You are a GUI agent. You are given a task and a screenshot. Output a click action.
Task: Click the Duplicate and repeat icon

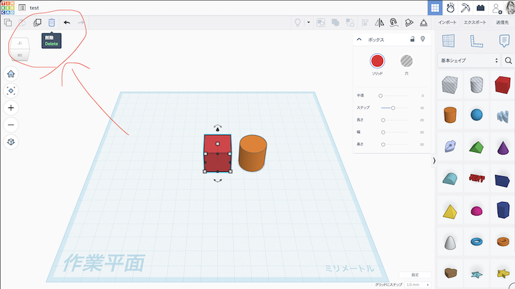pyautogui.click(x=37, y=23)
